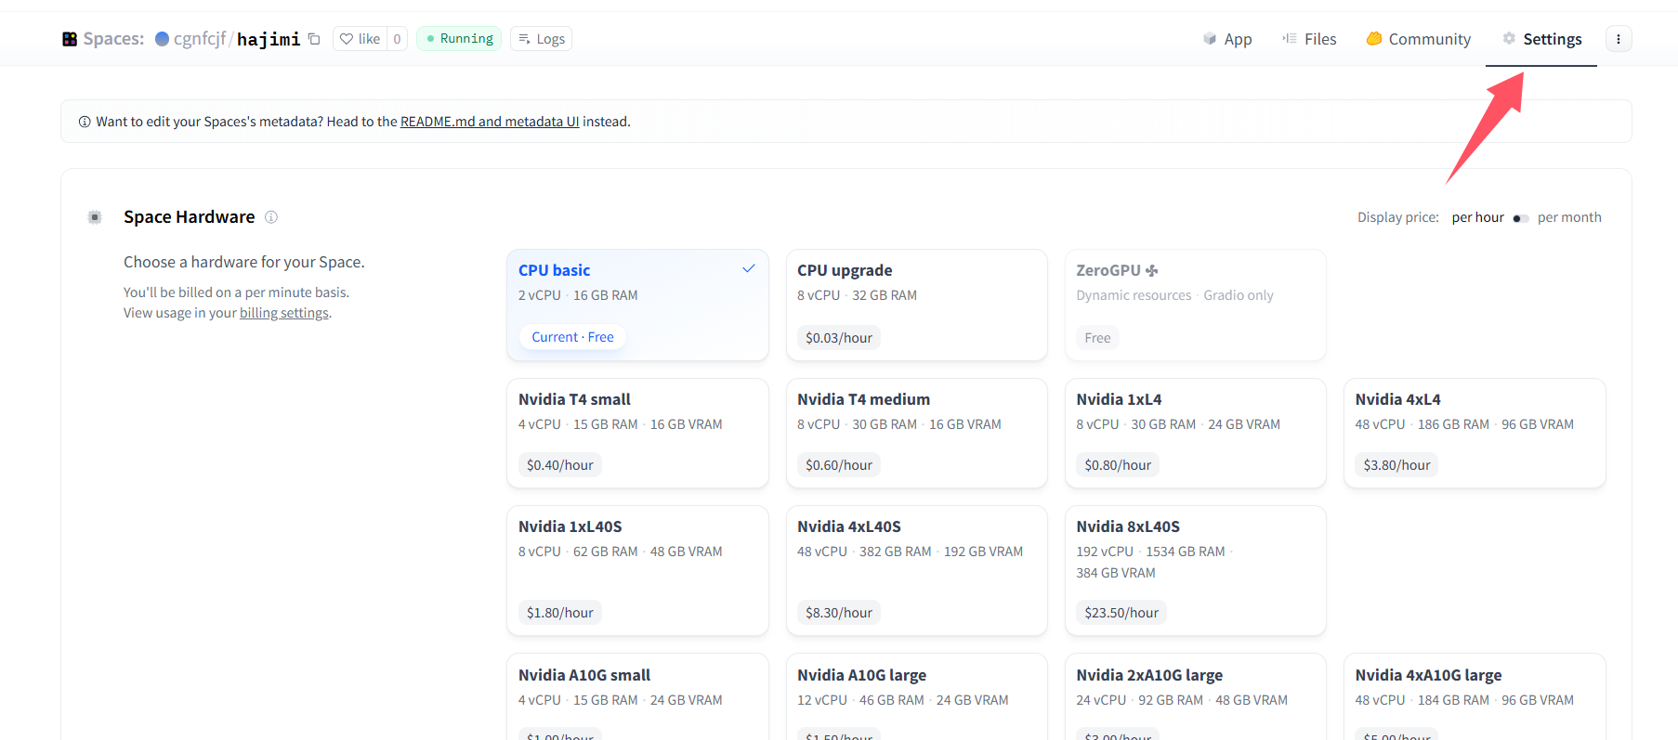The height and width of the screenshot is (740, 1678).
Task: Click the $0.60/hour price badge
Action: [839, 465]
